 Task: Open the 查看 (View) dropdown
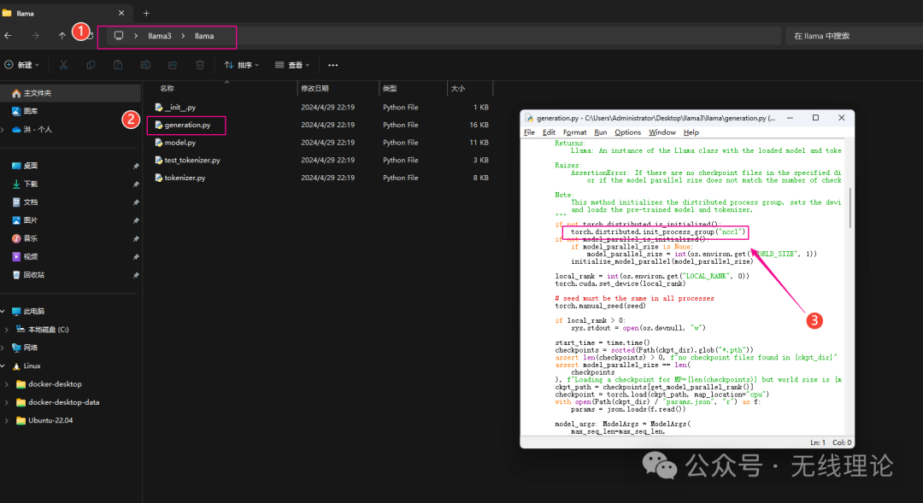pyautogui.click(x=292, y=65)
